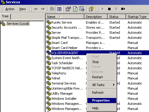This screenshot has width=149, height=112.
Task: Sort by the Startup Type column header
Action: point(138,17)
